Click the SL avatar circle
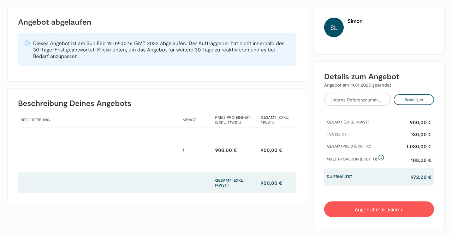 click(x=334, y=28)
